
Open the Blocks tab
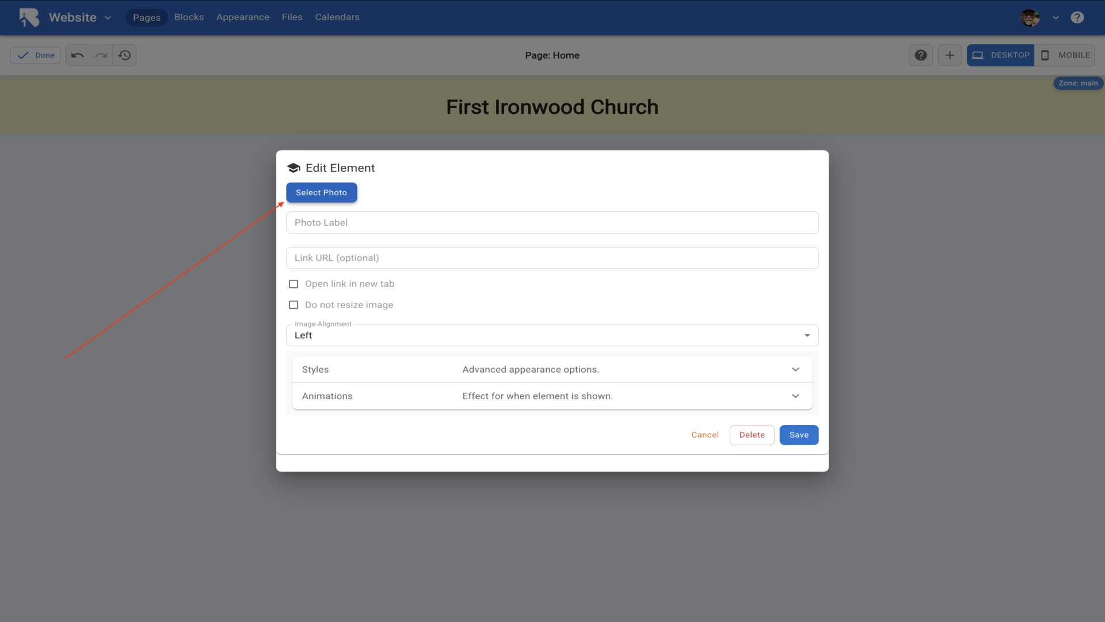point(189,17)
